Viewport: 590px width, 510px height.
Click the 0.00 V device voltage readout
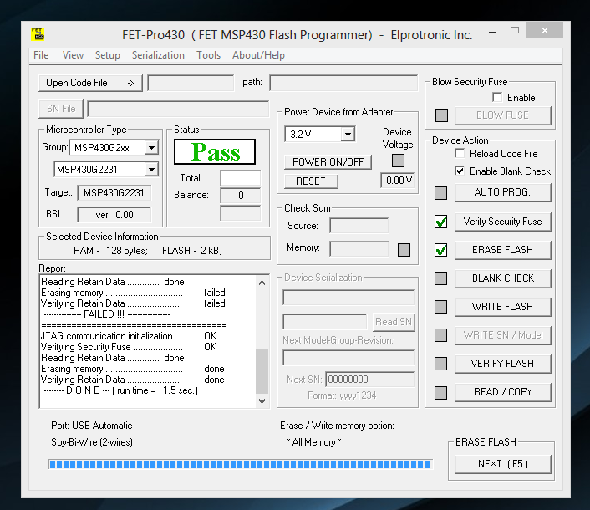398,181
